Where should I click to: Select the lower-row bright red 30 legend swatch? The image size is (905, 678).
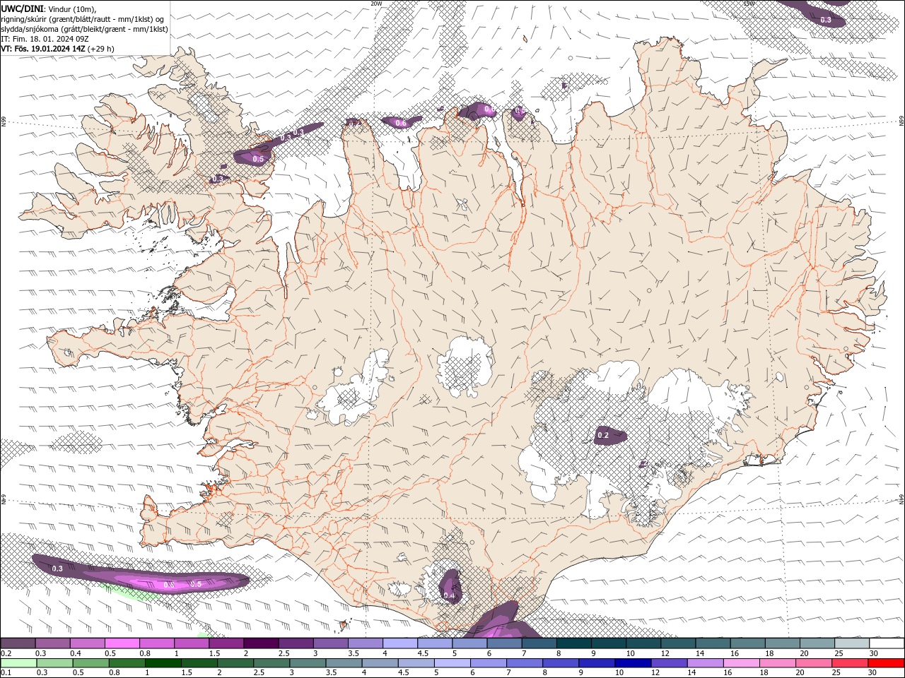coord(886,663)
